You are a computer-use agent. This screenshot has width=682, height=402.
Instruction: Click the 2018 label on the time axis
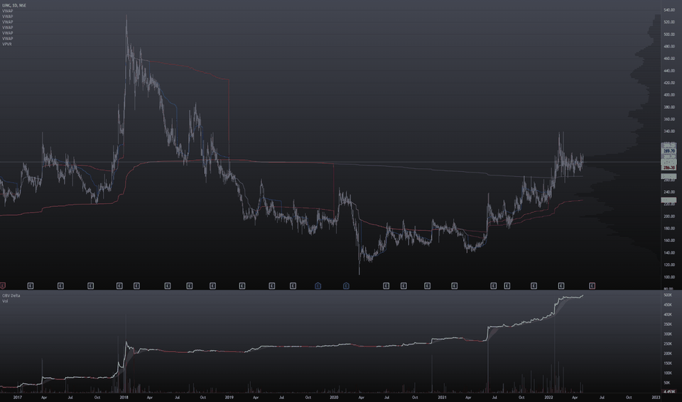[x=124, y=397]
